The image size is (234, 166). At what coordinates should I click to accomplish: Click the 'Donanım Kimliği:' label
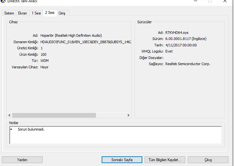pyautogui.click(x=26, y=42)
